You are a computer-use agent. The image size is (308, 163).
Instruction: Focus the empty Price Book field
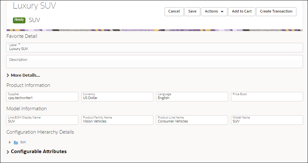point(267,96)
